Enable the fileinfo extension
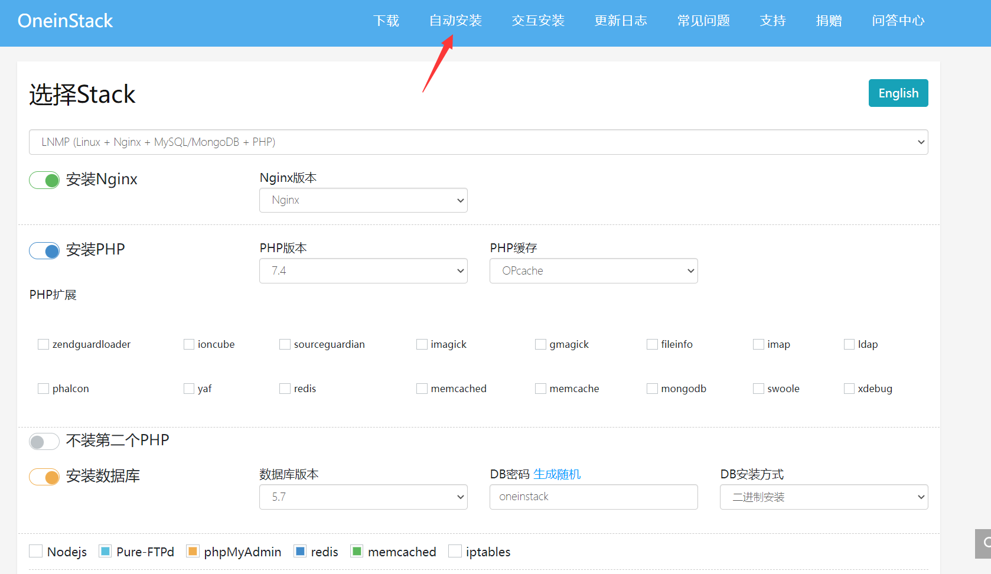 click(x=652, y=344)
